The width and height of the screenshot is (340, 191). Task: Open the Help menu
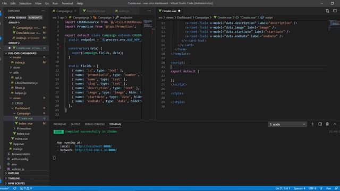coord(80,3)
